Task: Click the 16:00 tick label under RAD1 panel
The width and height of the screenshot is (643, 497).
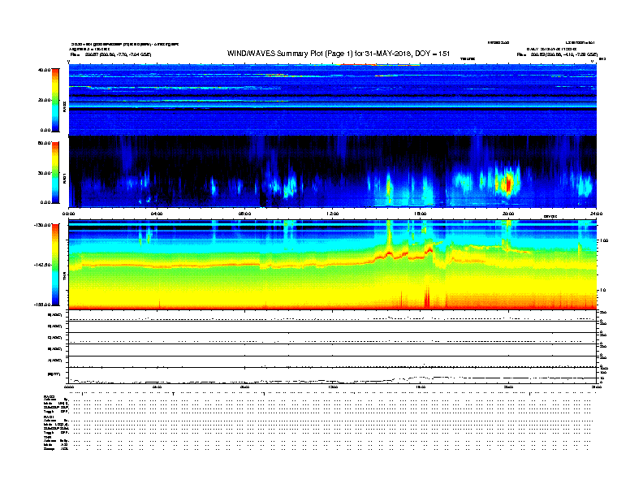Action: pyautogui.click(x=421, y=214)
